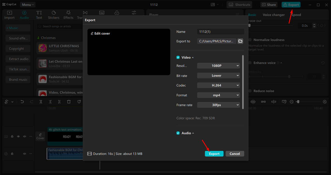331x175 pixels.
Task: Click the Redo arrow in timeline toolbar
Action: click(32, 102)
